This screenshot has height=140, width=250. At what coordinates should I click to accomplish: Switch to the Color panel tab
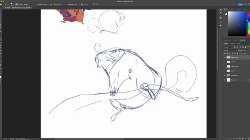[x=225, y=9]
